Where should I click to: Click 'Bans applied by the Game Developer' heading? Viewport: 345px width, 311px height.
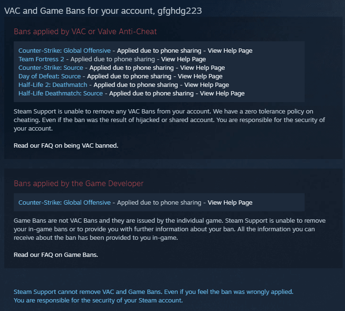78,184
